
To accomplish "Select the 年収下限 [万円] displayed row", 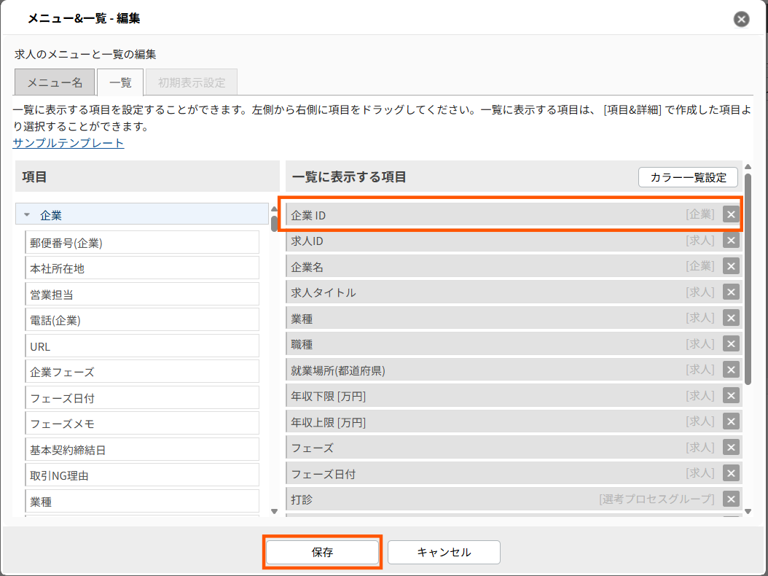I will pyautogui.click(x=513, y=396).
